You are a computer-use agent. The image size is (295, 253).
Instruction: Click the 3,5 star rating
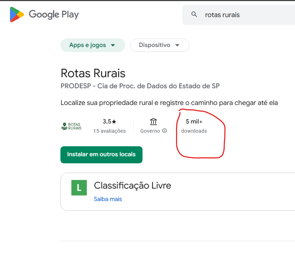coord(109,121)
